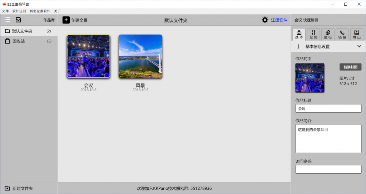Screen dimensions: 366x194
Task: Switch to the 全局 tab
Action: (x=313, y=35)
